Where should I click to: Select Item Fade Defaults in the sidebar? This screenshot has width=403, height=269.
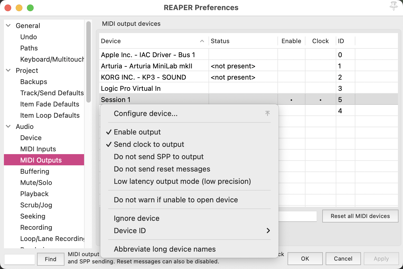[50, 104]
